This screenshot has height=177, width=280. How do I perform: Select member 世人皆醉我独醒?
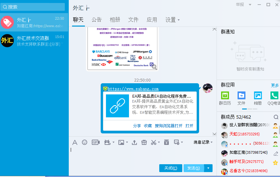point(250,125)
